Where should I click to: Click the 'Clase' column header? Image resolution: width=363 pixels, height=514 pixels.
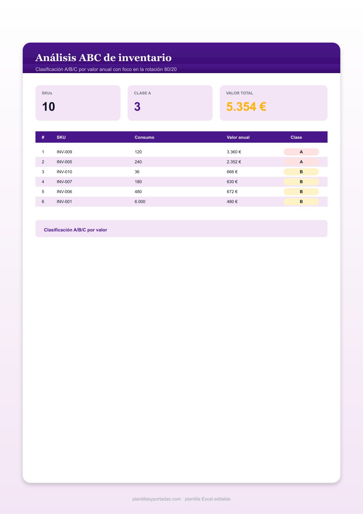(x=296, y=137)
